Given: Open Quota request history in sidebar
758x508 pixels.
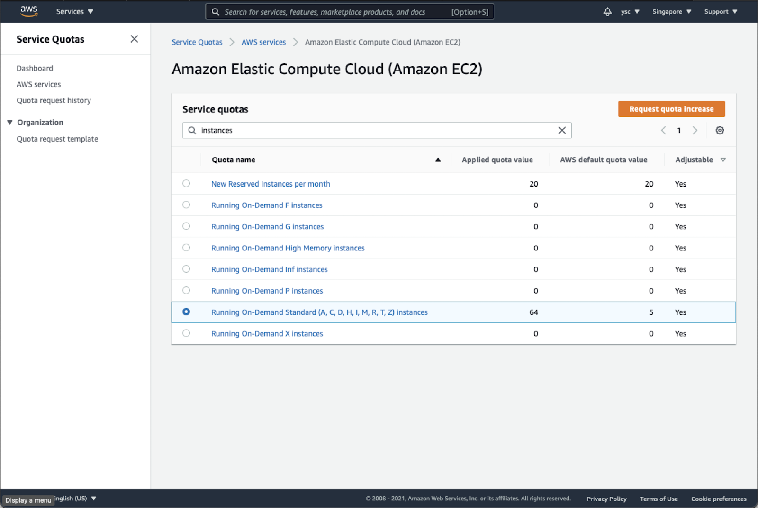Looking at the screenshot, I should coord(54,100).
